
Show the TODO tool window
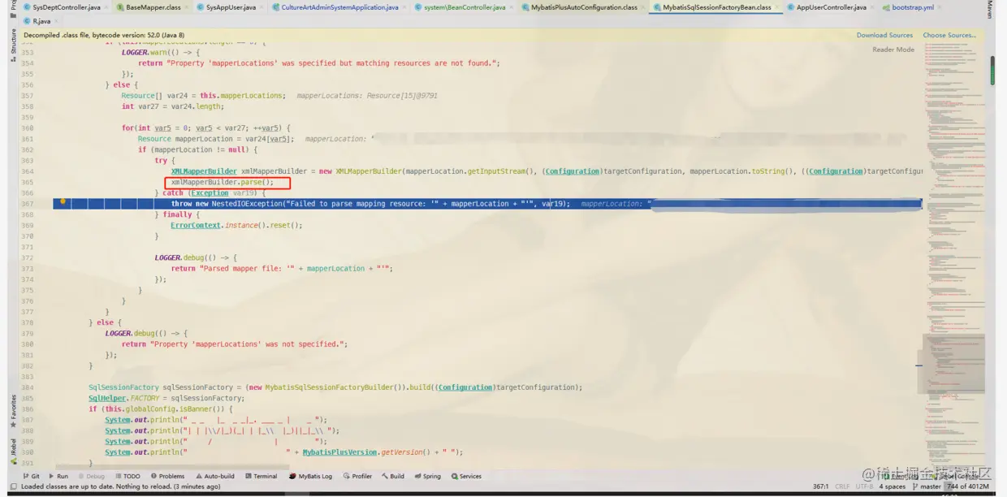pyautogui.click(x=128, y=476)
